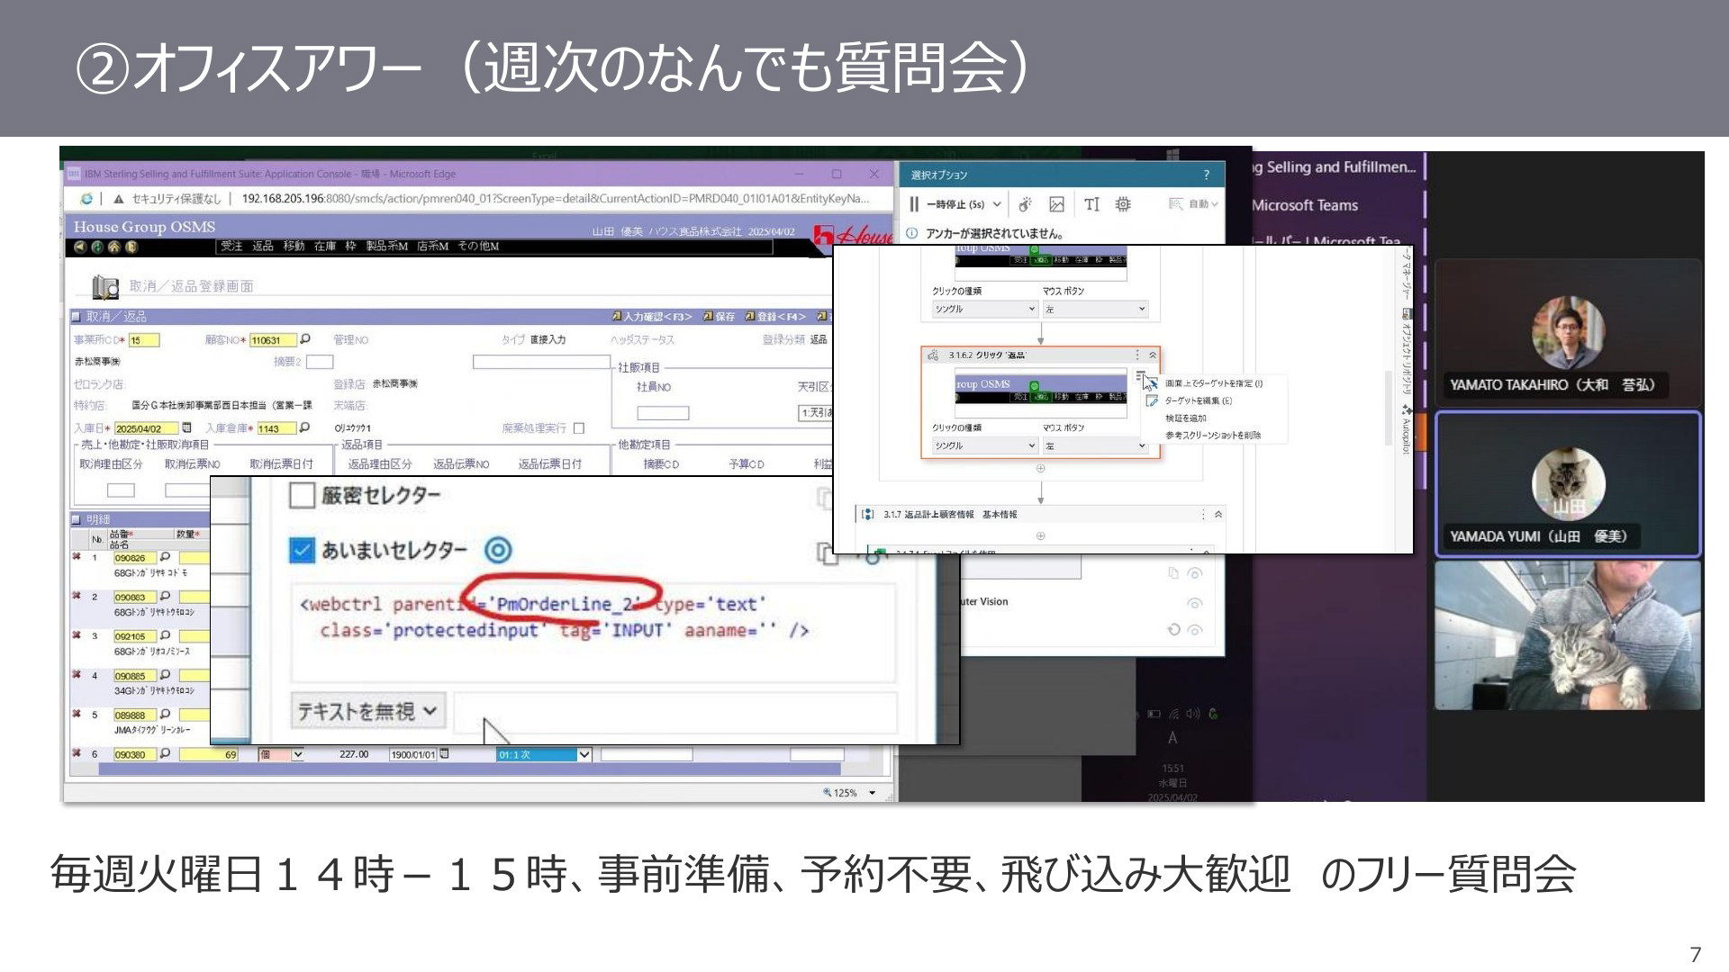Open the pause delay dropdown arrow

997,204
